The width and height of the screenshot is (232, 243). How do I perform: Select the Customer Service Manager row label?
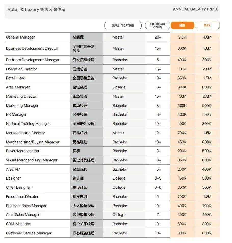[29, 233]
